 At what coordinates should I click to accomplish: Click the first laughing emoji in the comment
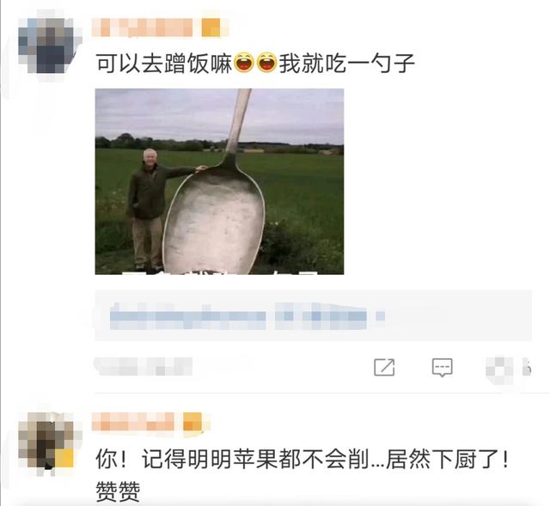pos(244,62)
